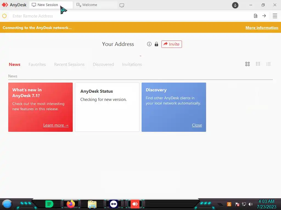Click the volume speaker tray icon
The image size is (281, 210).
click(251, 204)
